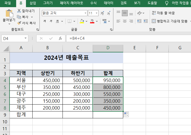Image resolution: width=191 pixels, height=135 pixels.
Task: Open font dialog launcher
Action: (111, 30)
